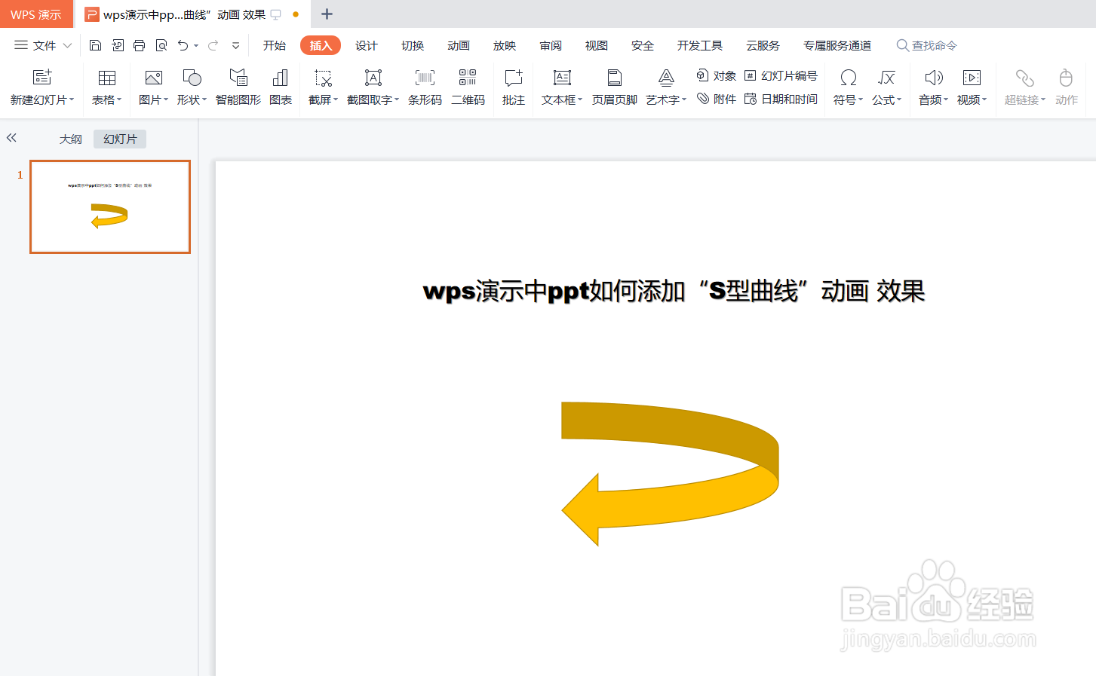
Task: Click the 截图取字 OCR capture icon
Action: pyautogui.click(x=373, y=78)
